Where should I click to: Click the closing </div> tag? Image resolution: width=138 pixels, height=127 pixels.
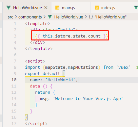pyautogui.click(x=37, y=42)
